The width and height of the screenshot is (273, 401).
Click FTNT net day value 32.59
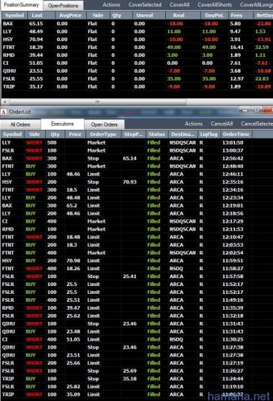(x=262, y=47)
